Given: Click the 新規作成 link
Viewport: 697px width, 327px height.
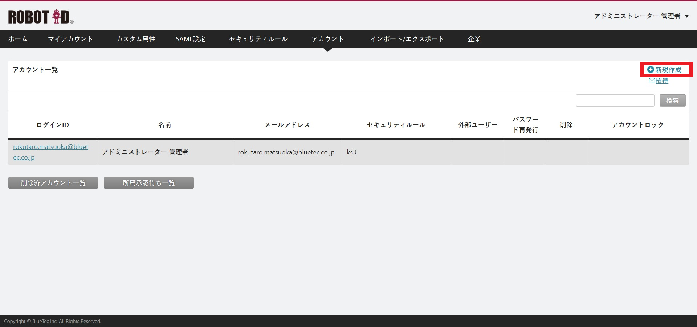Looking at the screenshot, I should click(668, 70).
